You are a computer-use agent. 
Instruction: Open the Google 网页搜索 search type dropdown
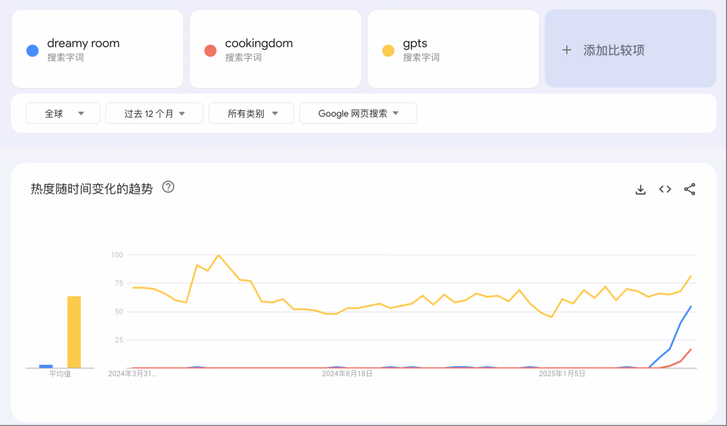(358, 114)
